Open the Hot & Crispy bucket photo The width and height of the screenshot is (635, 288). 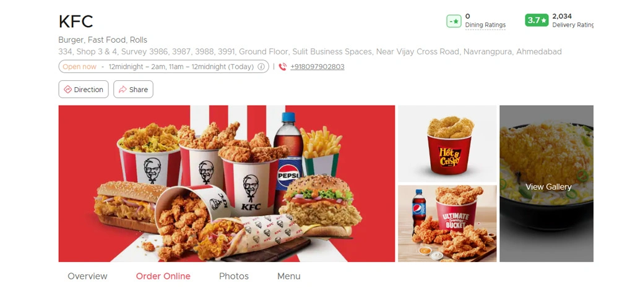coord(447,143)
